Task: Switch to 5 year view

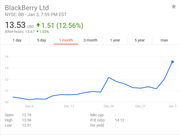Action: click(140, 40)
